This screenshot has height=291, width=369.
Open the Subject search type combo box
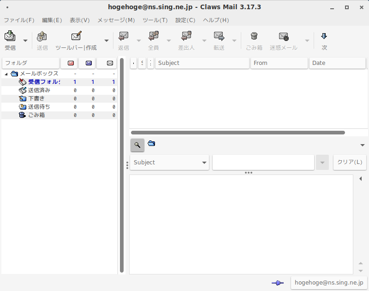tap(169, 162)
